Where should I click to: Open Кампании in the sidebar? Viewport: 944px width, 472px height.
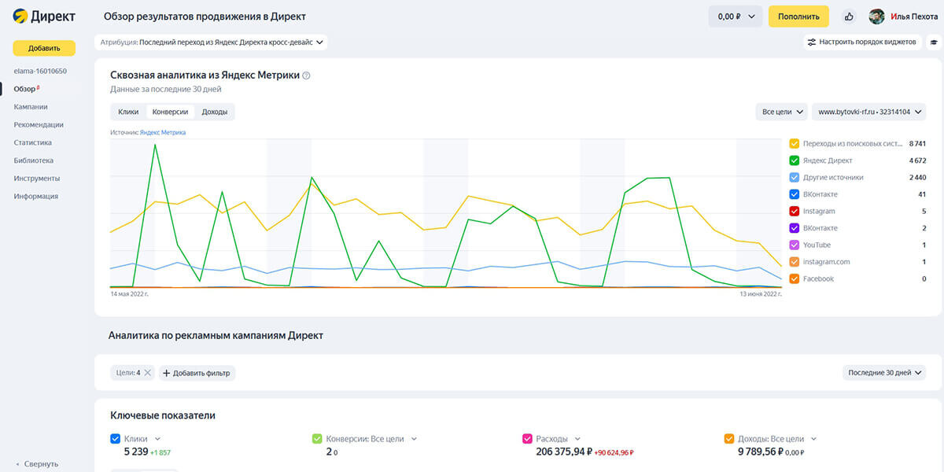point(31,107)
